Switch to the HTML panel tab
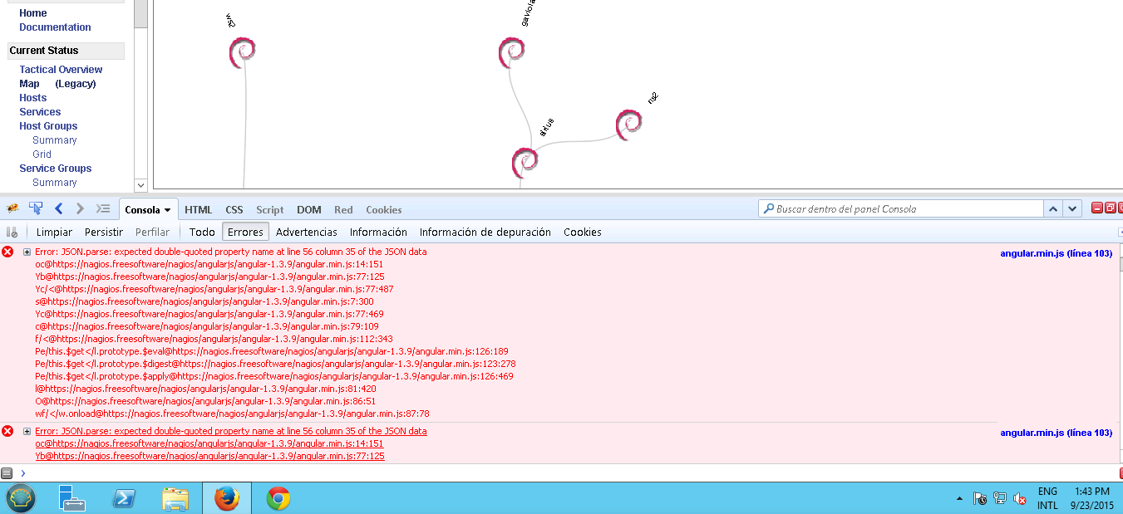 (199, 210)
